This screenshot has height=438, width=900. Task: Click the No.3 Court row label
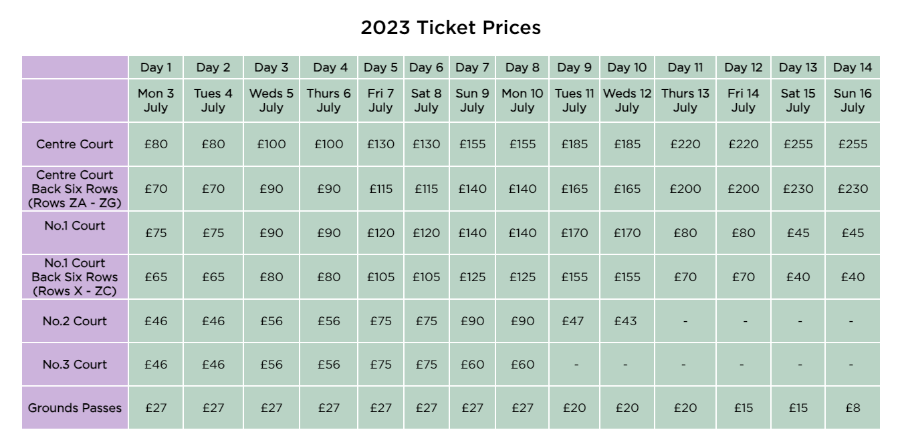[75, 365]
